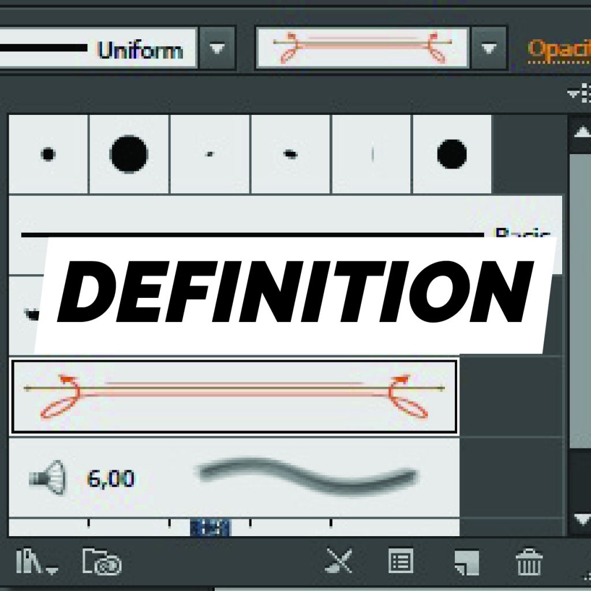591x591 pixels.
Task: Open the Libraries panel cloud folder icon
Action: [x=102, y=561]
